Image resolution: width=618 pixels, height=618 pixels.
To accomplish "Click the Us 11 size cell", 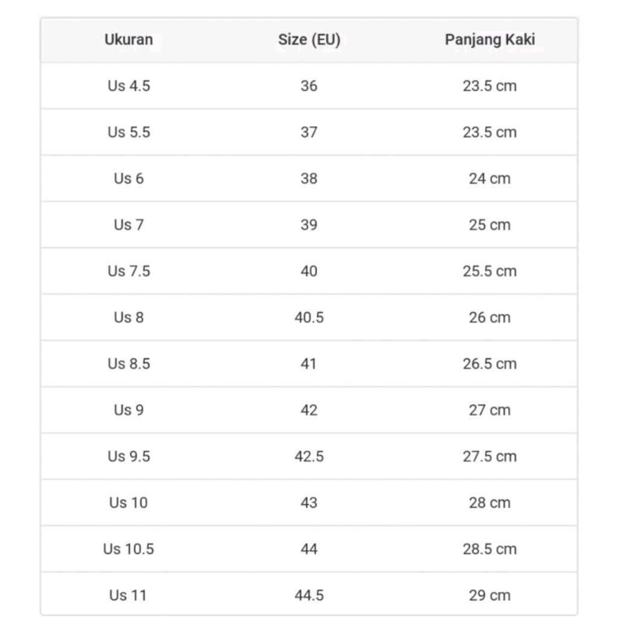I will (x=129, y=595).
